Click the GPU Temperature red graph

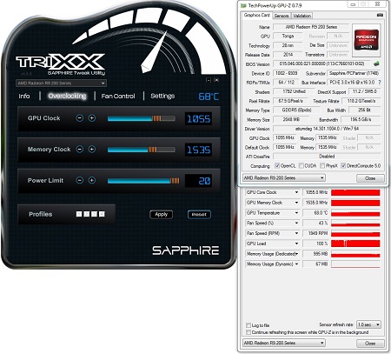coord(355,213)
